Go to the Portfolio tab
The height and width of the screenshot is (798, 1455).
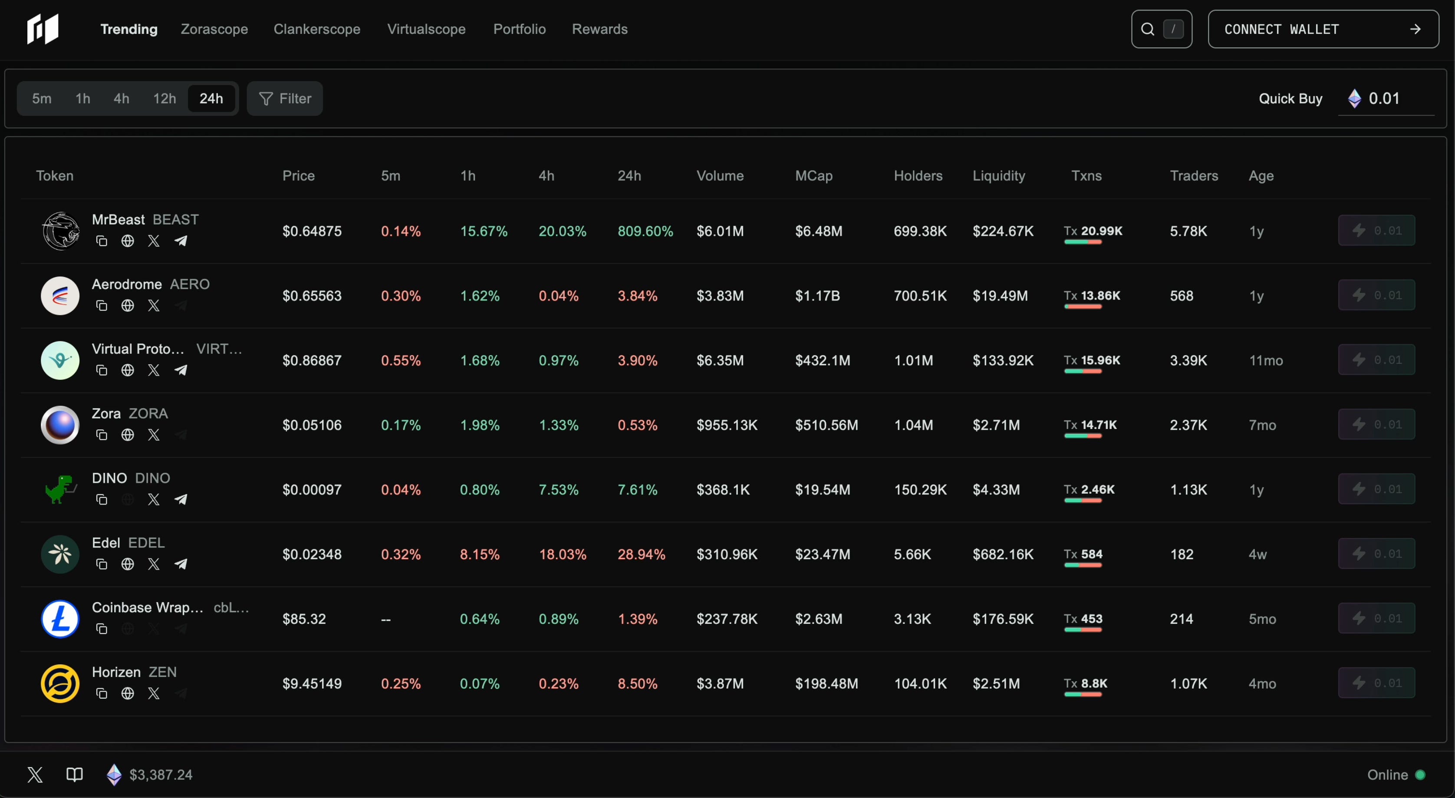click(x=519, y=30)
